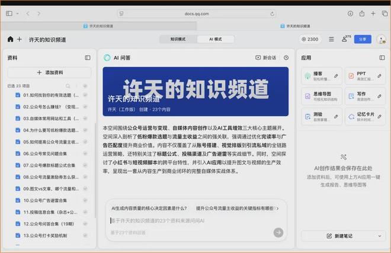Viewport: 391px width, 253px height.
Task: Show more suggested questions chevron
Action: point(277,208)
